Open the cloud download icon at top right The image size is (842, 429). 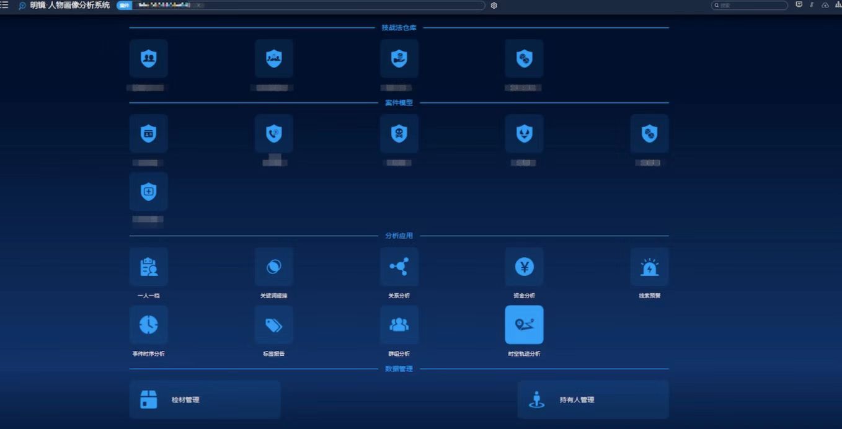[825, 5]
